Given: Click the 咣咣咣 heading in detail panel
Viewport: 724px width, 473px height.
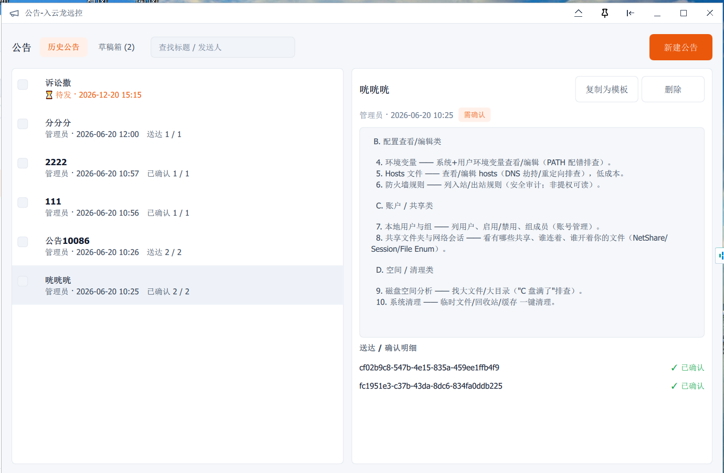Looking at the screenshot, I should pyautogui.click(x=374, y=90).
